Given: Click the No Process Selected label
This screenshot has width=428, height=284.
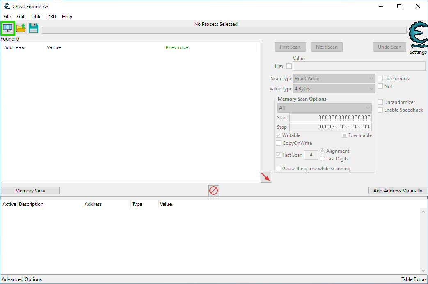Looking at the screenshot, I should 215,24.
